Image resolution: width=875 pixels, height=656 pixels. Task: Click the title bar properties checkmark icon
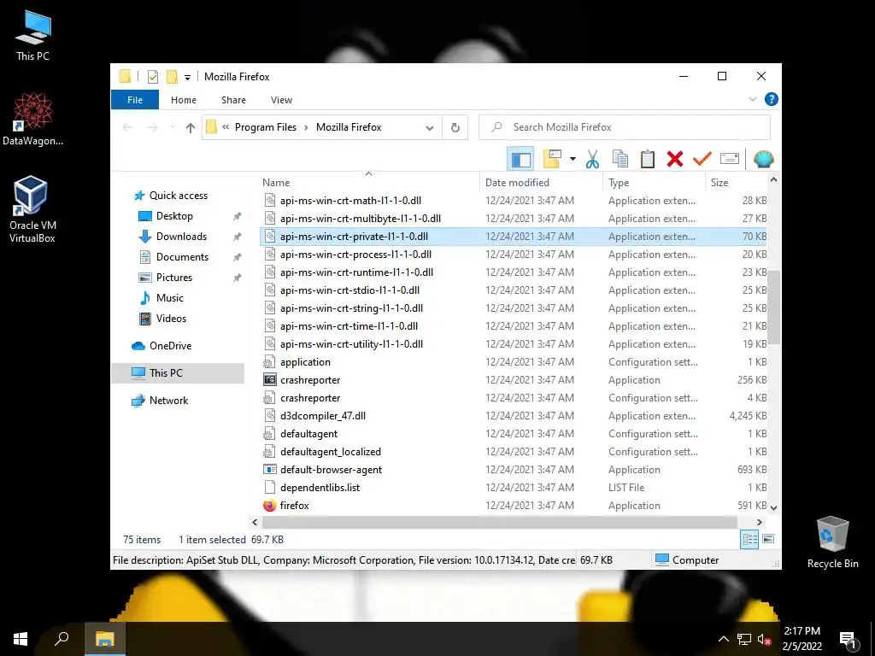point(152,76)
